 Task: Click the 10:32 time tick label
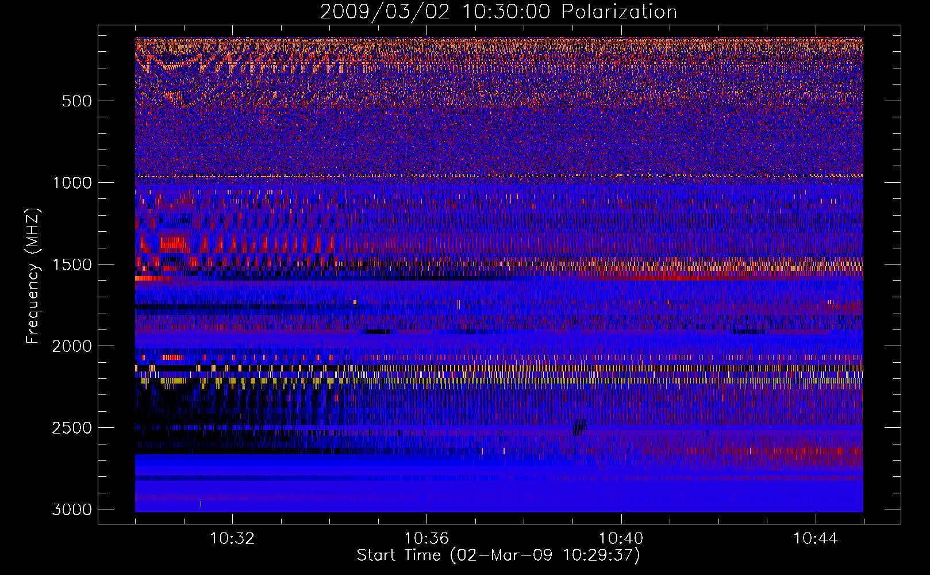point(232,539)
